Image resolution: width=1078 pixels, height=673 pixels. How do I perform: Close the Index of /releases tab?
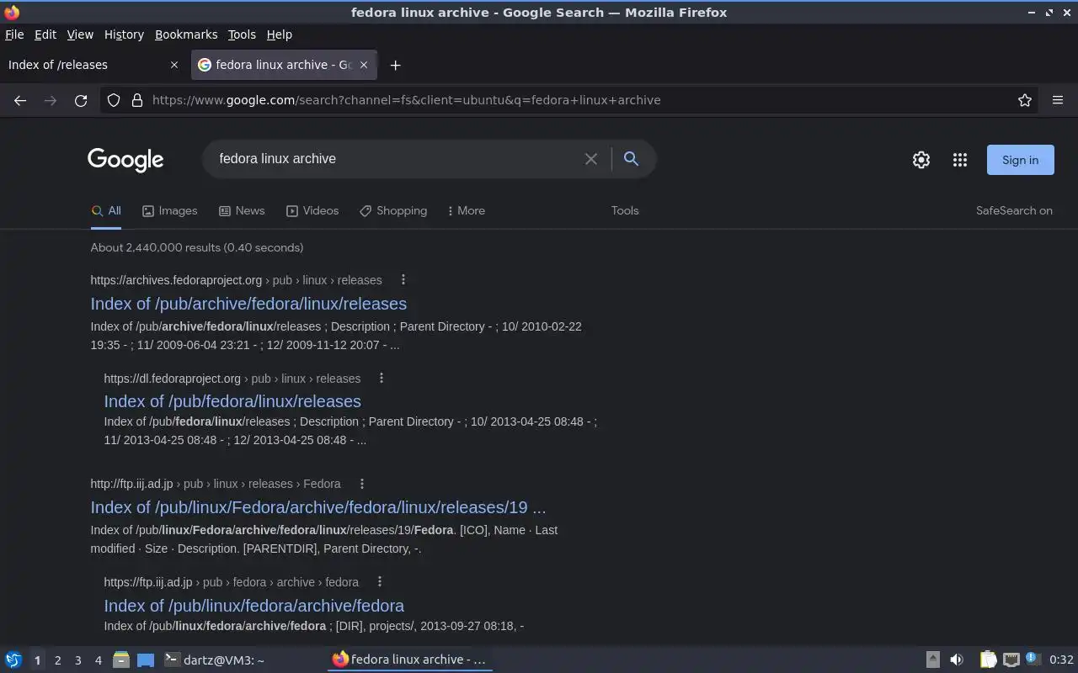174,65
